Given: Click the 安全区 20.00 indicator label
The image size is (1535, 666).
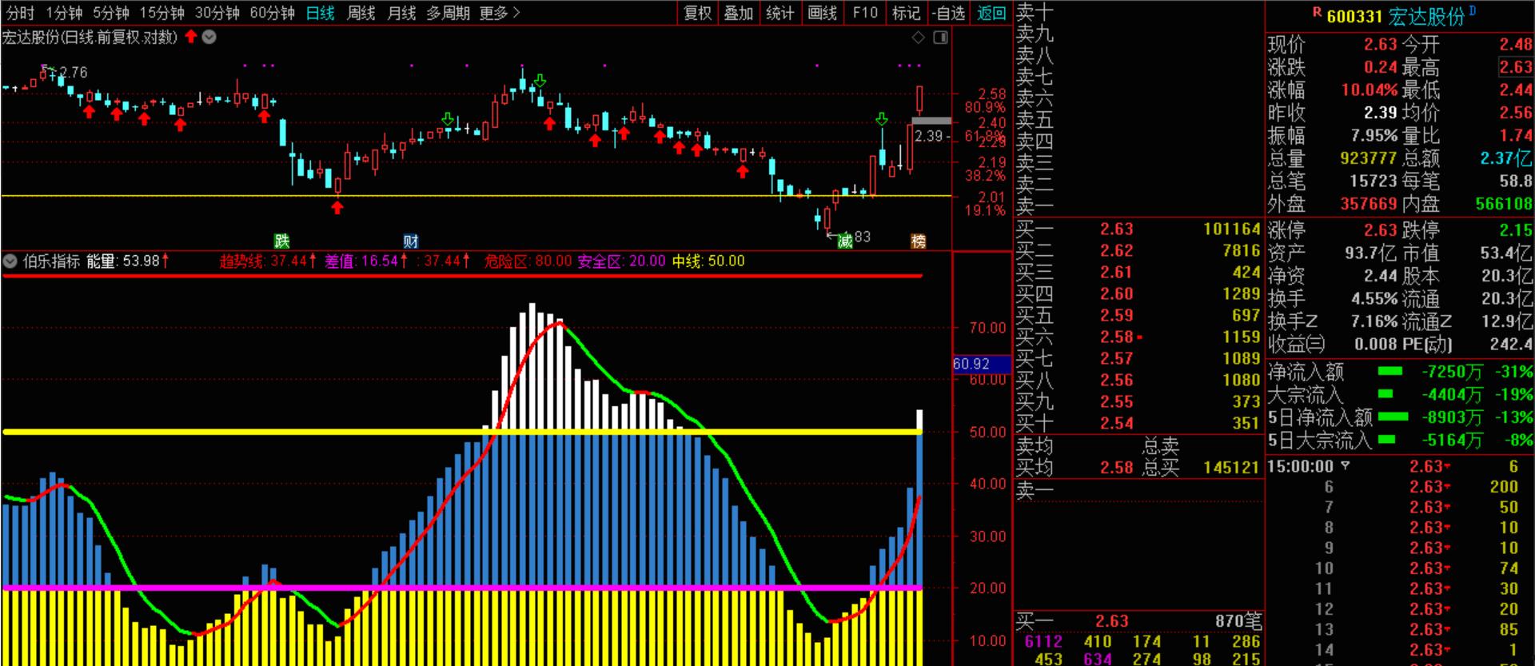Looking at the screenshot, I should pos(621,261).
